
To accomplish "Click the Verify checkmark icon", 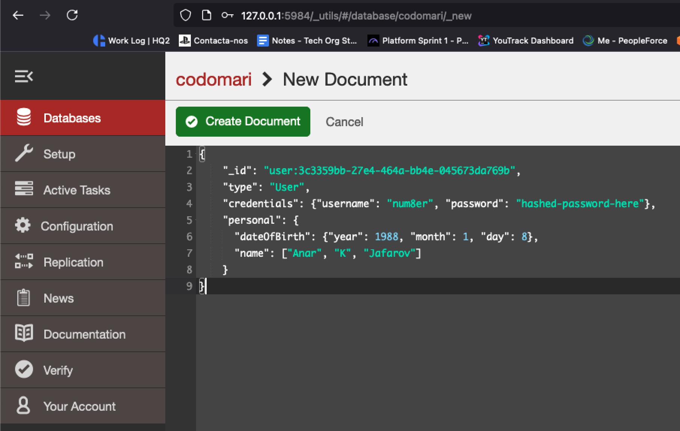I will tap(24, 369).
